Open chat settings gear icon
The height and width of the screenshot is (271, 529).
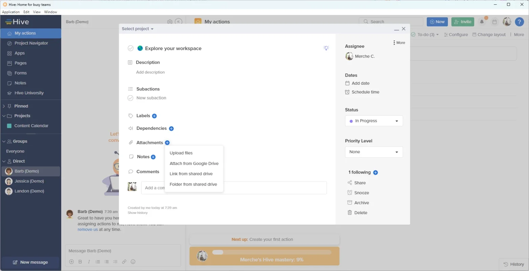click(170, 22)
